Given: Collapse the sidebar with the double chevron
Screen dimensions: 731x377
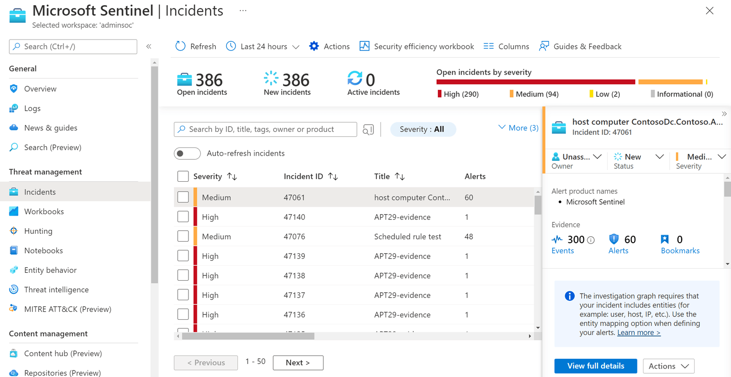Looking at the screenshot, I should click(149, 46).
